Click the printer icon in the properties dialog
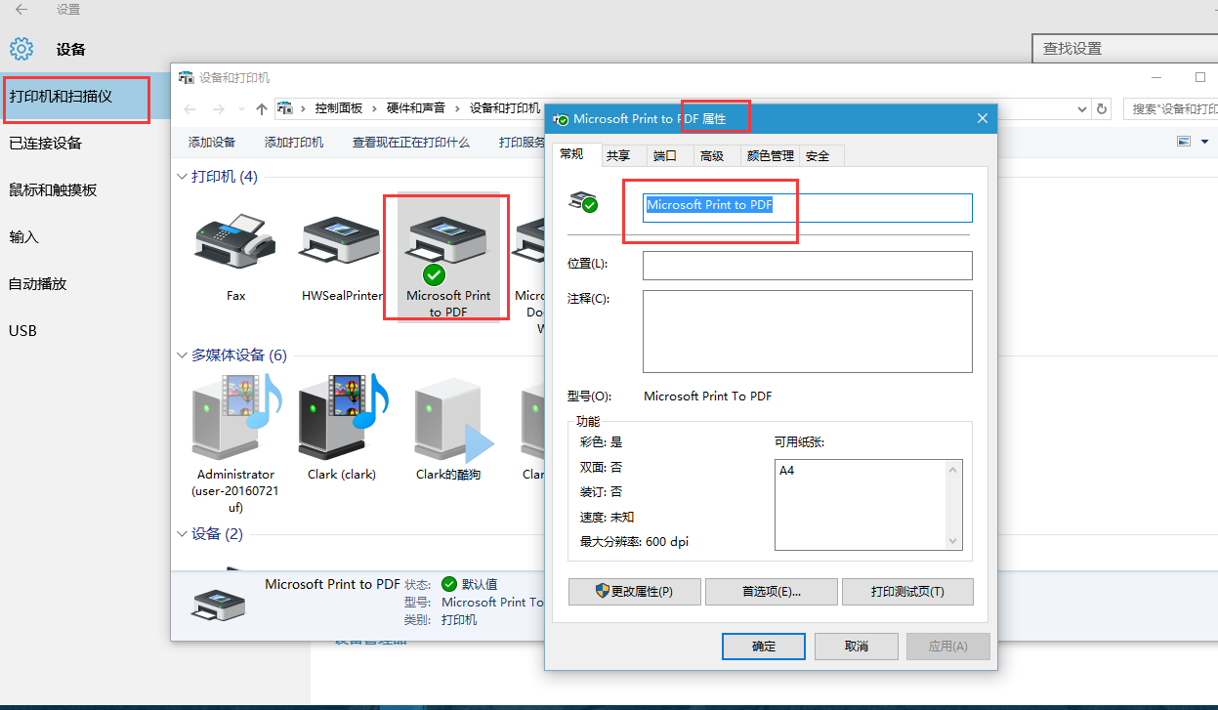The height and width of the screenshot is (710, 1218). 583,201
